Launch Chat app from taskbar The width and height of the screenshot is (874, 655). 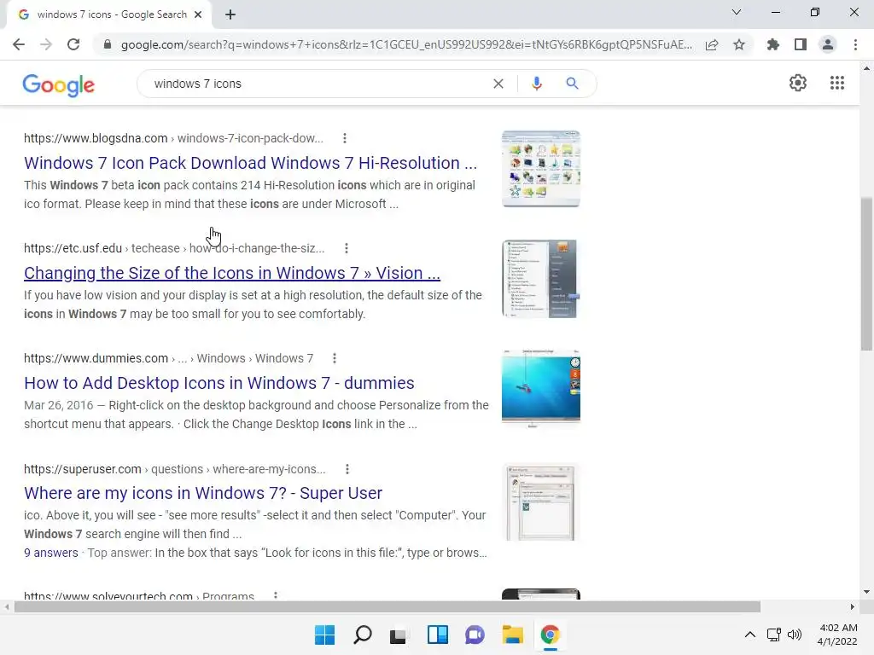475,635
